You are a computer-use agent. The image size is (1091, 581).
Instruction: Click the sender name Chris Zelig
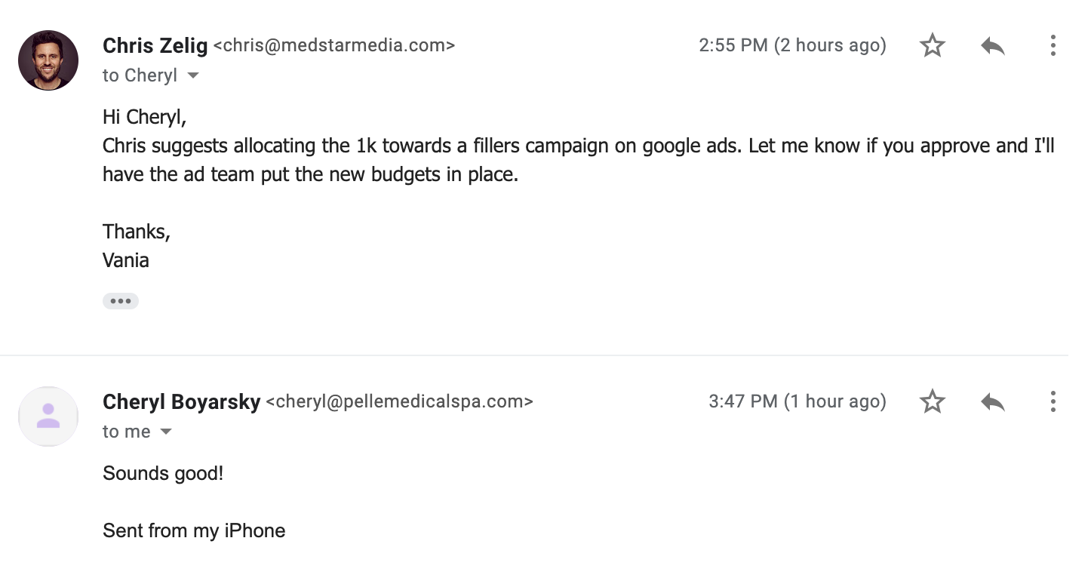155,45
